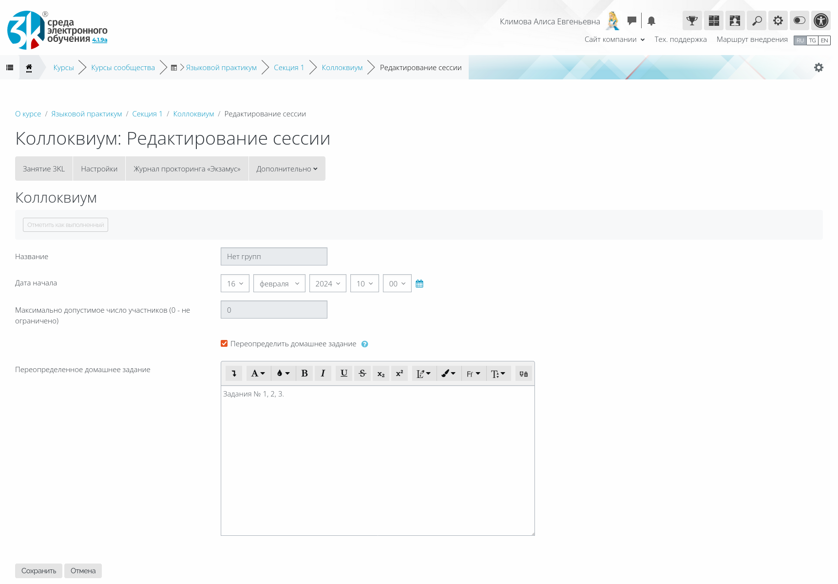This screenshot has width=838, height=584.
Task: Expand the Дополнительно tab menu
Action: pos(286,169)
